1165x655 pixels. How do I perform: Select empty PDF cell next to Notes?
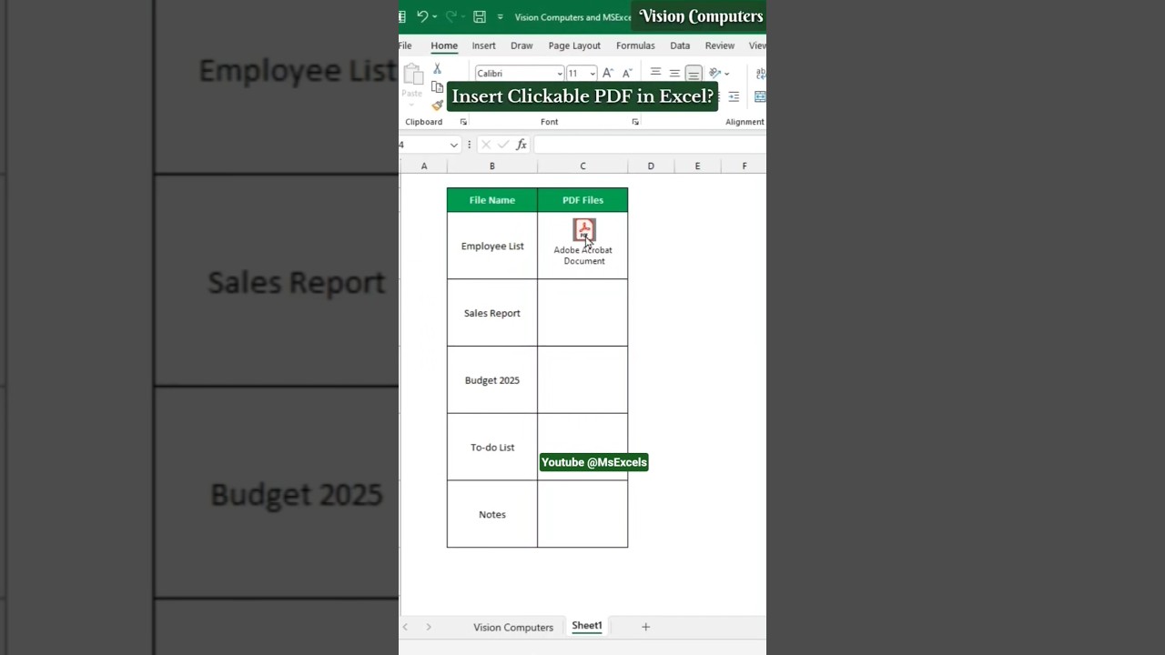pos(582,514)
